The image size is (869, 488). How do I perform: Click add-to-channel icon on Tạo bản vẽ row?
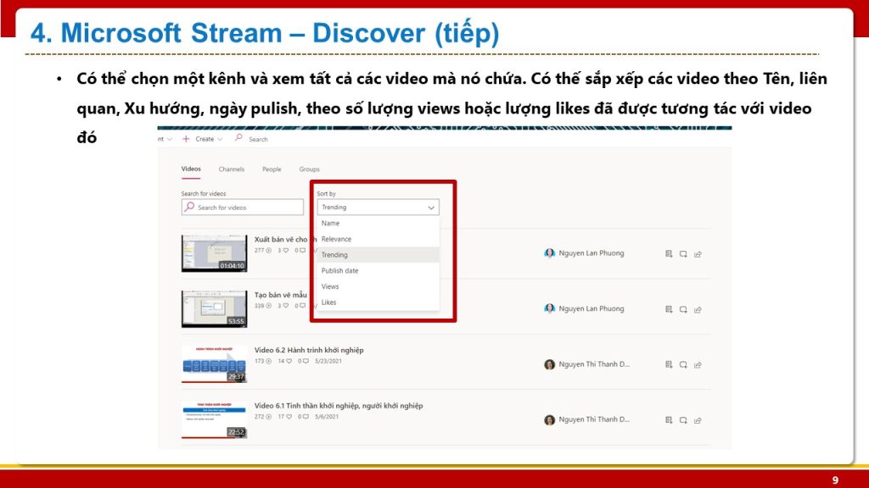683,309
